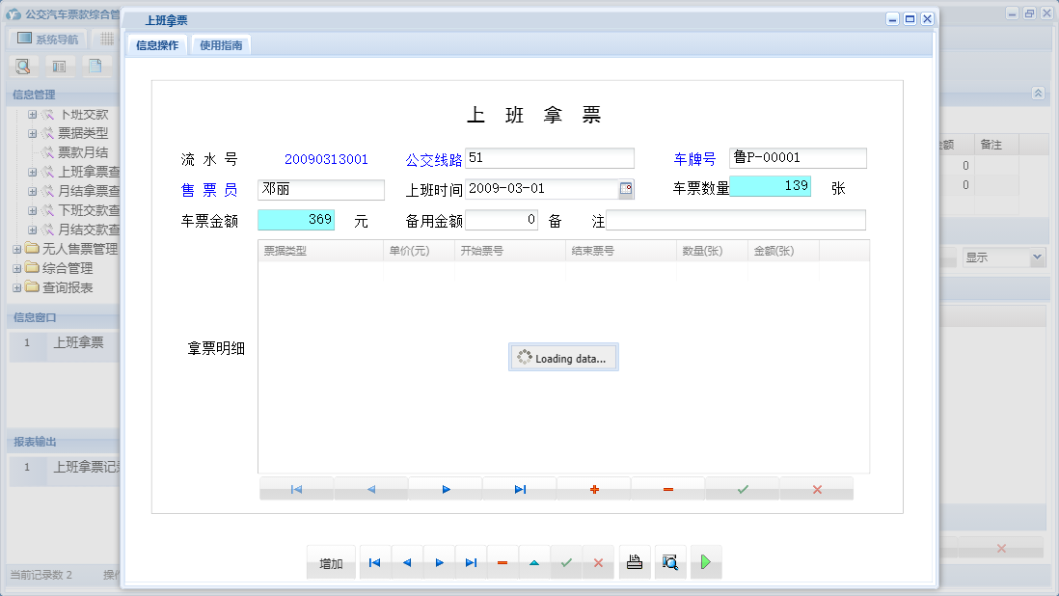Click the print icon in bottom toolbar

point(634,562)
